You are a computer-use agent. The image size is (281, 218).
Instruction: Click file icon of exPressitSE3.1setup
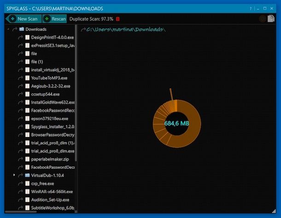coord(27,46)
